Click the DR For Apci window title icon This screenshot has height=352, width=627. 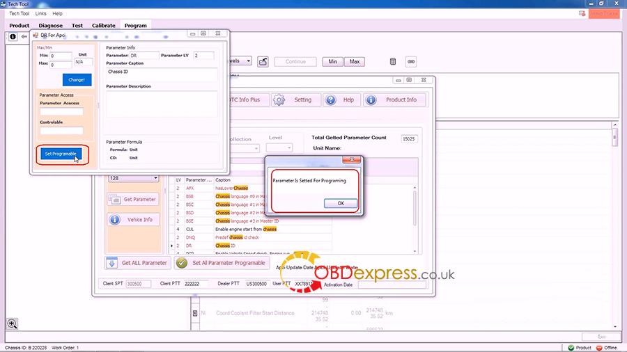36,35
